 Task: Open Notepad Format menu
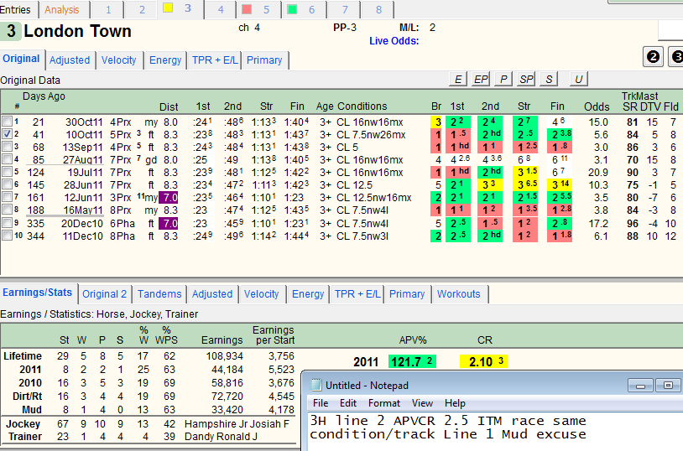point(384,403)
